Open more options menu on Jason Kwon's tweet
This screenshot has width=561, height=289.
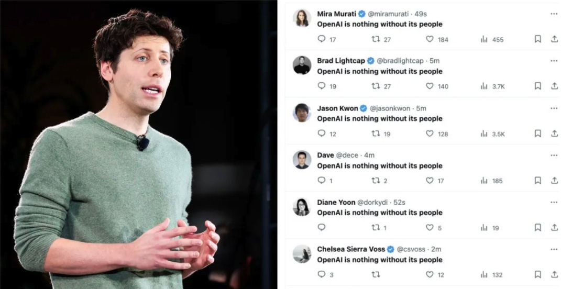(554, 108)
